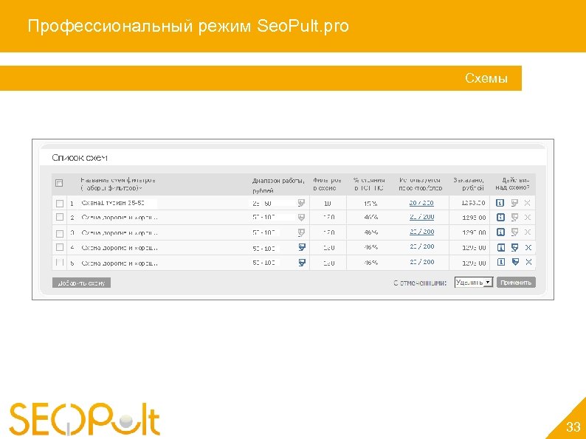Viewport: 586px width, 439px height.
Task: Click the '50 - 100' range in row 5
Action: [264, 263]
